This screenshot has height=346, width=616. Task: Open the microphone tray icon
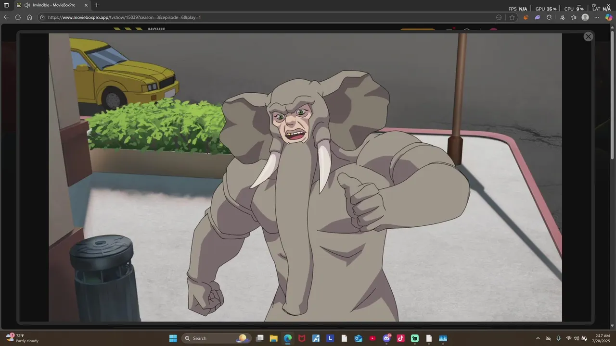click(558, 338)
